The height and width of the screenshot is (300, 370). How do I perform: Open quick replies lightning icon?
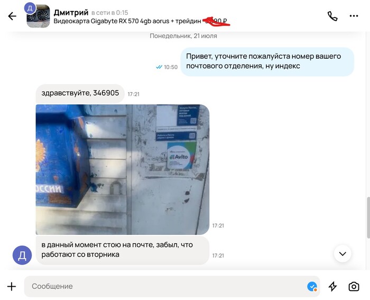[332, 287]
